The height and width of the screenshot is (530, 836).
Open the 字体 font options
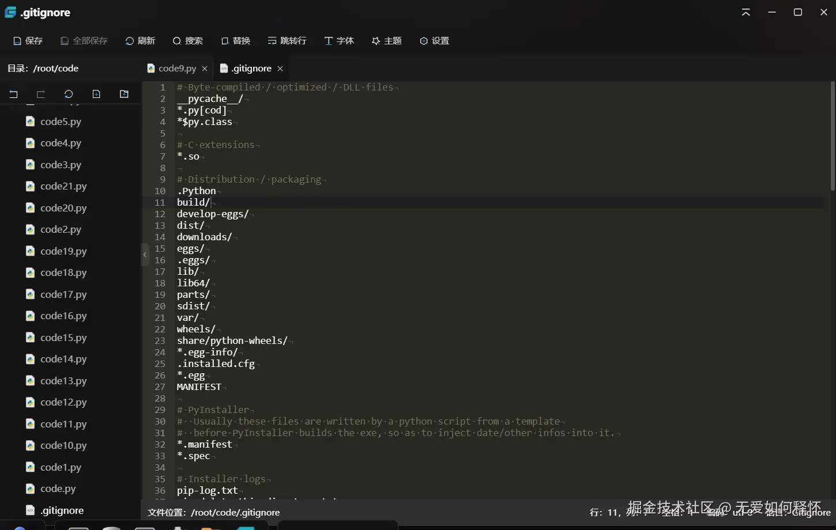click(338, 41)
